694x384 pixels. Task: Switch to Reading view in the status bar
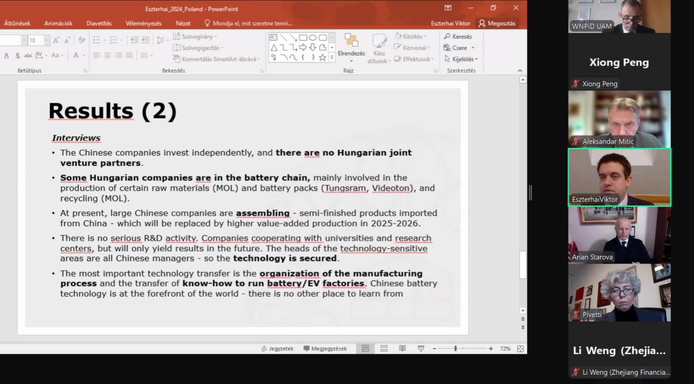[402, 348]
